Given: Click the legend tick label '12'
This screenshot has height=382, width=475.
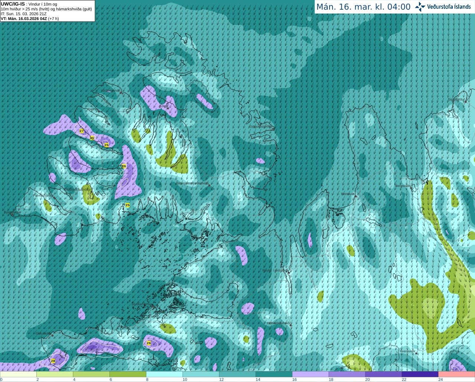Looking at the screenshot, I should click(x=221, y=379).
